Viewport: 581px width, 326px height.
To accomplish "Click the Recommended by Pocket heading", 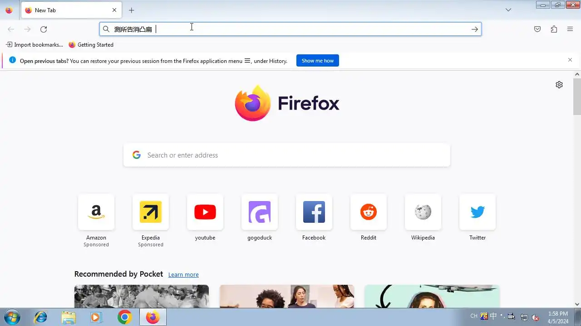I will [118, 274].
